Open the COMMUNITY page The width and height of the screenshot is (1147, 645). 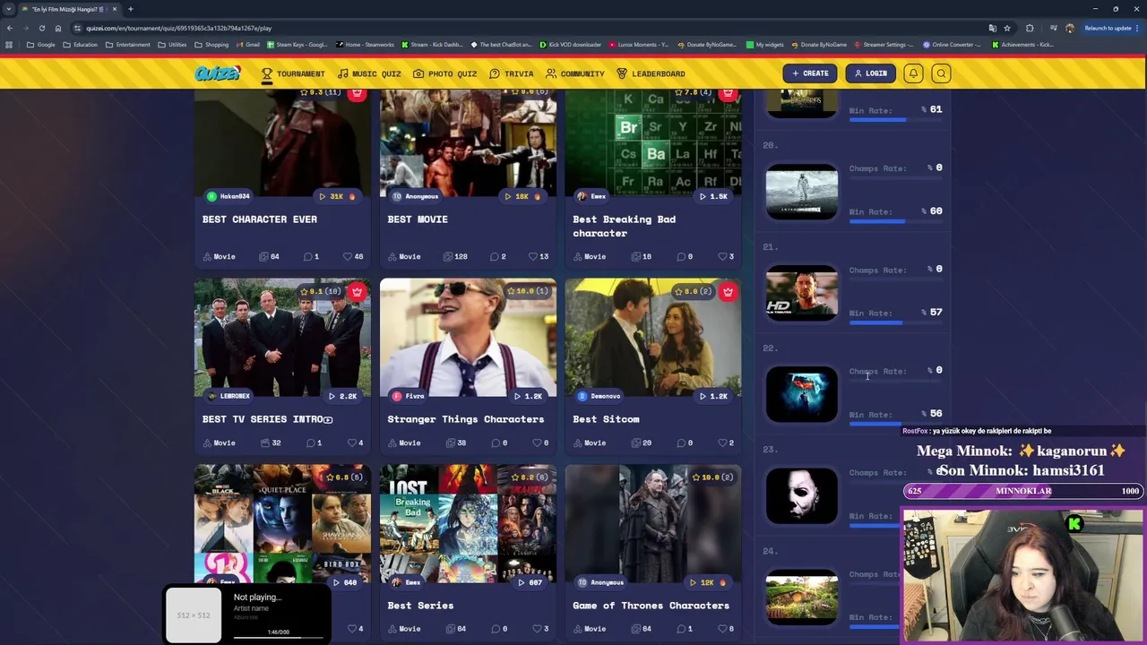coord(575,73)
